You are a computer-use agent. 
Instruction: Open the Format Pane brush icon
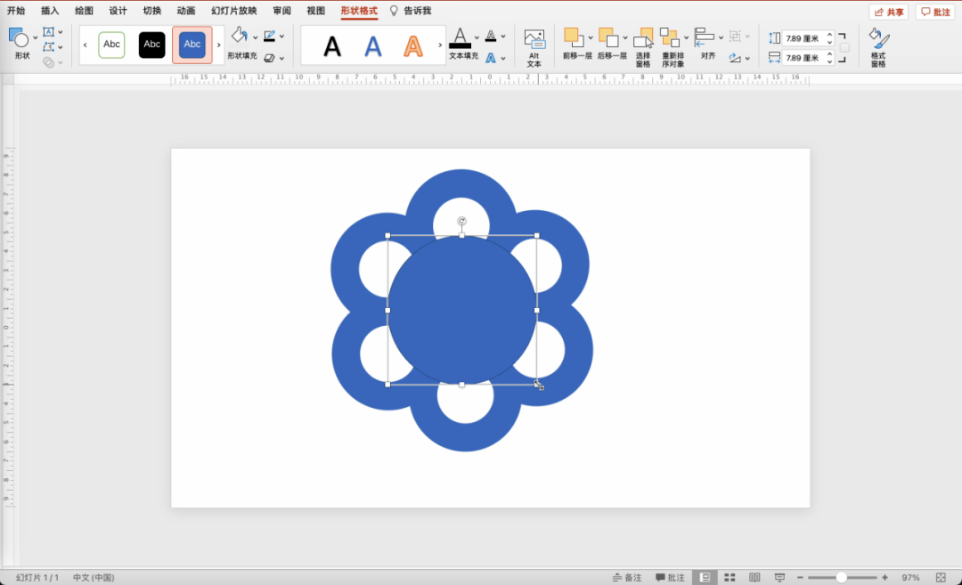tap(878, 46)
